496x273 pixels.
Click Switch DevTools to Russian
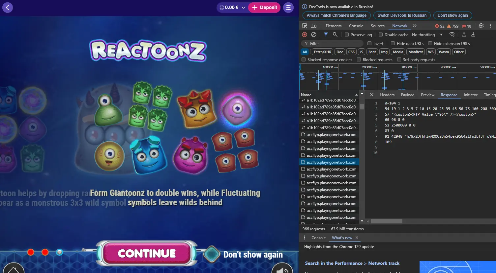(402, 15)
